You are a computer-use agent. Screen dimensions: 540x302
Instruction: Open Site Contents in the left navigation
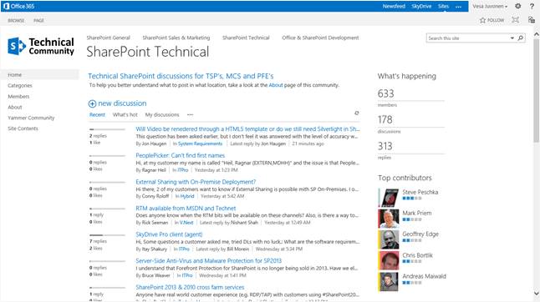click(x=23, y=128)
